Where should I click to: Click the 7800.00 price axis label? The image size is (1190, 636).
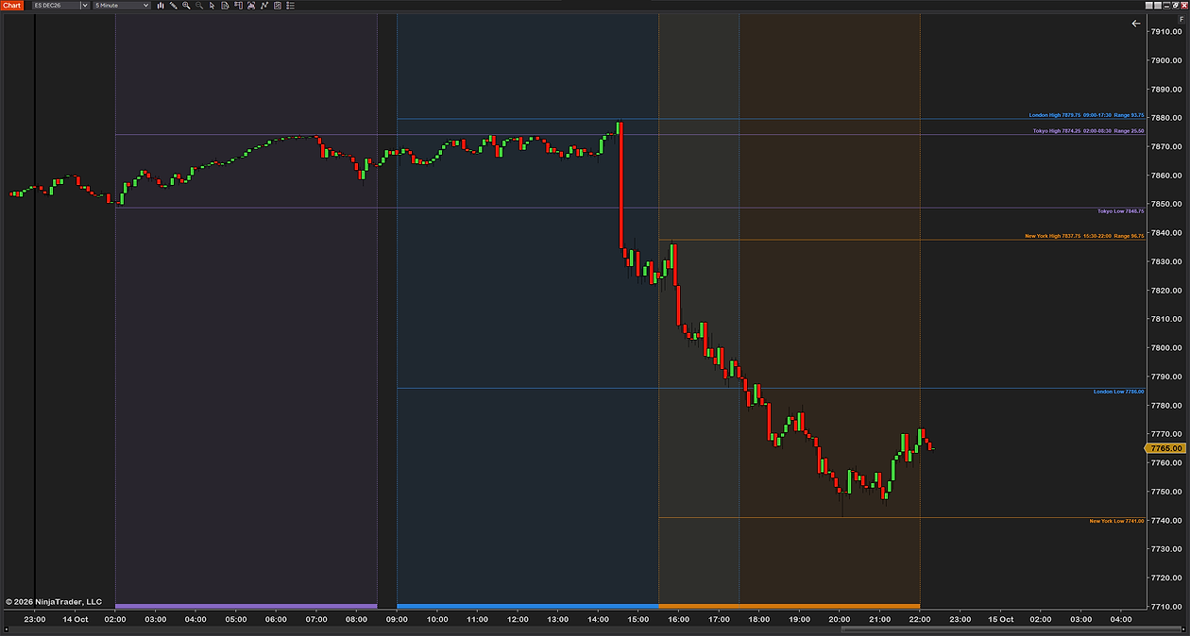[1167, 348]
